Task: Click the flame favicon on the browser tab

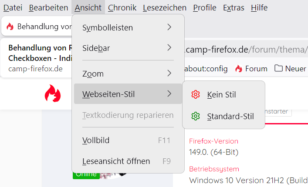Action: (x=10, y=27)
